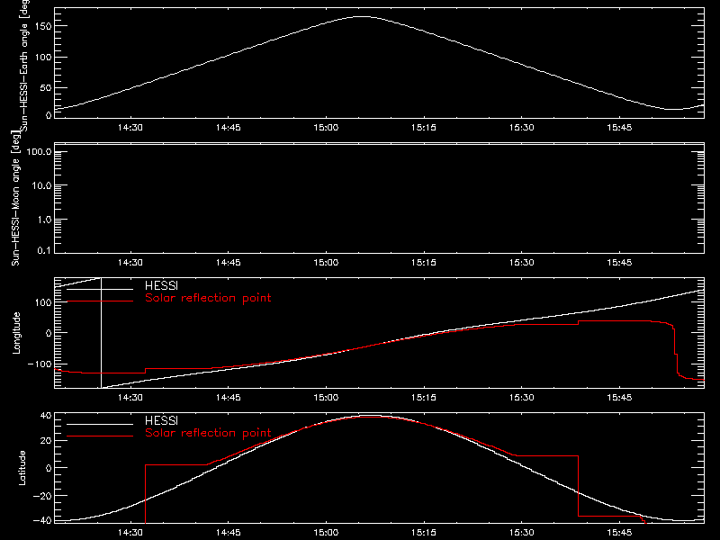Image resolution: width=720 pixels, height=540 pixels.
Task: Click the red legend line in Longitude plot
Action: (100, 301)
